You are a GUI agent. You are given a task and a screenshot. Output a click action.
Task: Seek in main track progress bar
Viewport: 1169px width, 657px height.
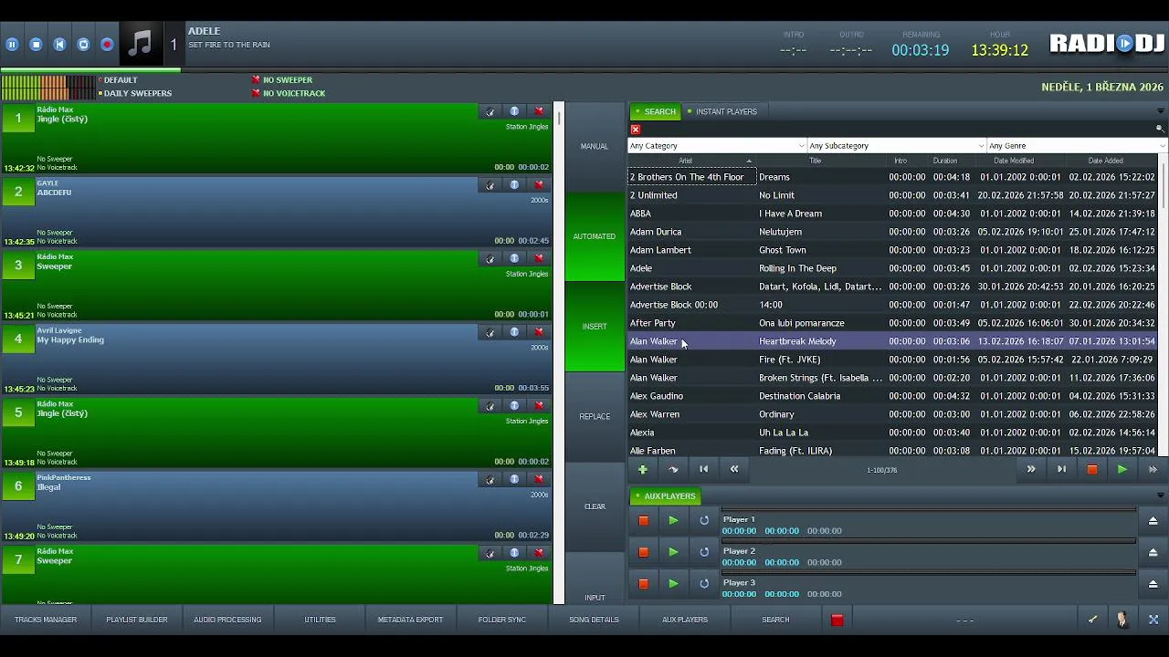pyautogui.click(x=584, y=70)
